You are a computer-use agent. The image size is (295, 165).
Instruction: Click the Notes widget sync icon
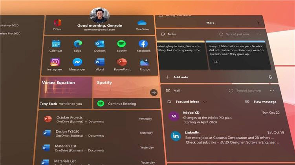pyautogui.click(x=221, y=34)
